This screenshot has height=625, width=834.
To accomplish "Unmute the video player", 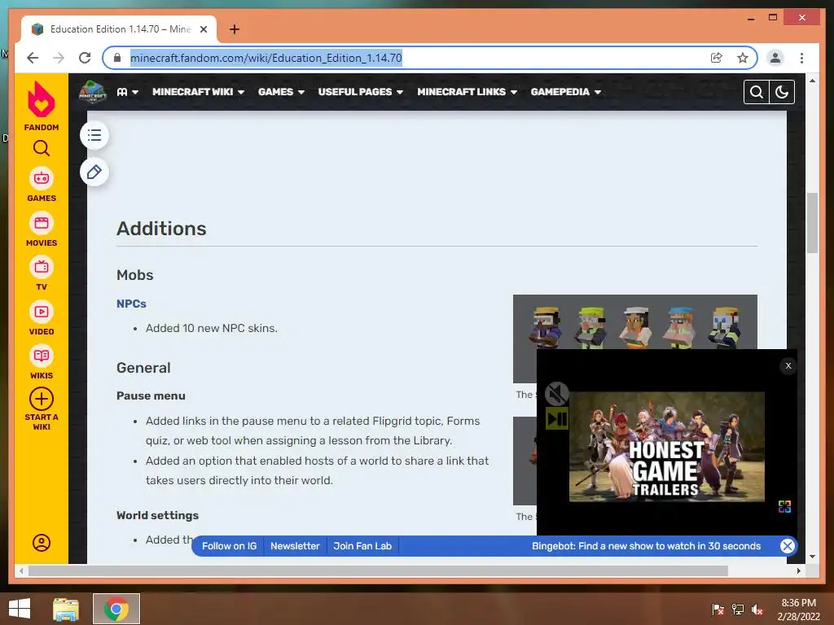I will pos(557,394).
